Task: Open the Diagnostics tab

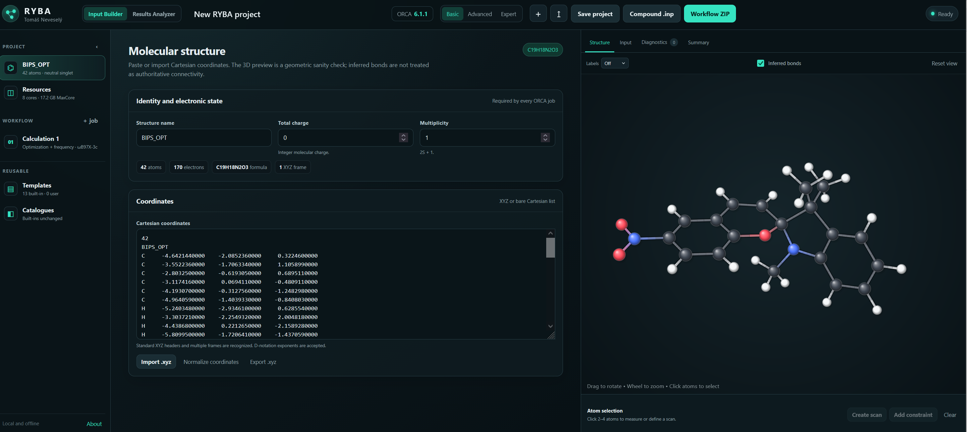Action: 659,43
